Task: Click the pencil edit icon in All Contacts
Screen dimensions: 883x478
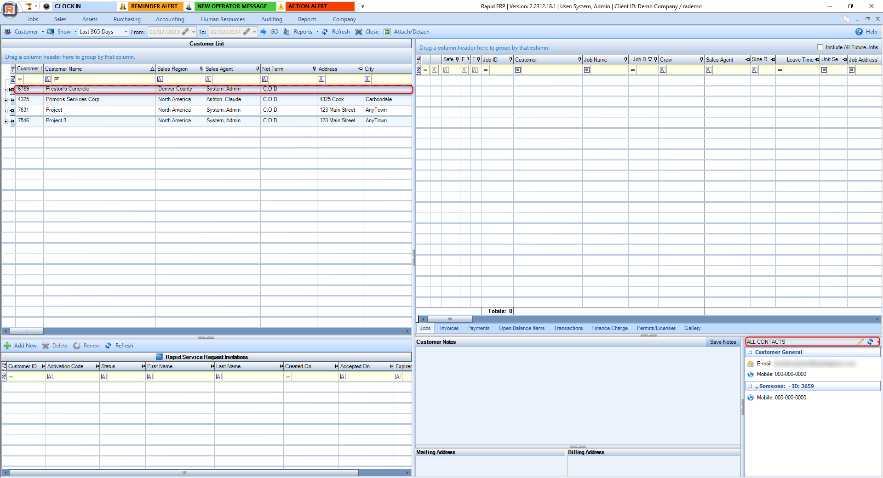Action: point(860,341)
